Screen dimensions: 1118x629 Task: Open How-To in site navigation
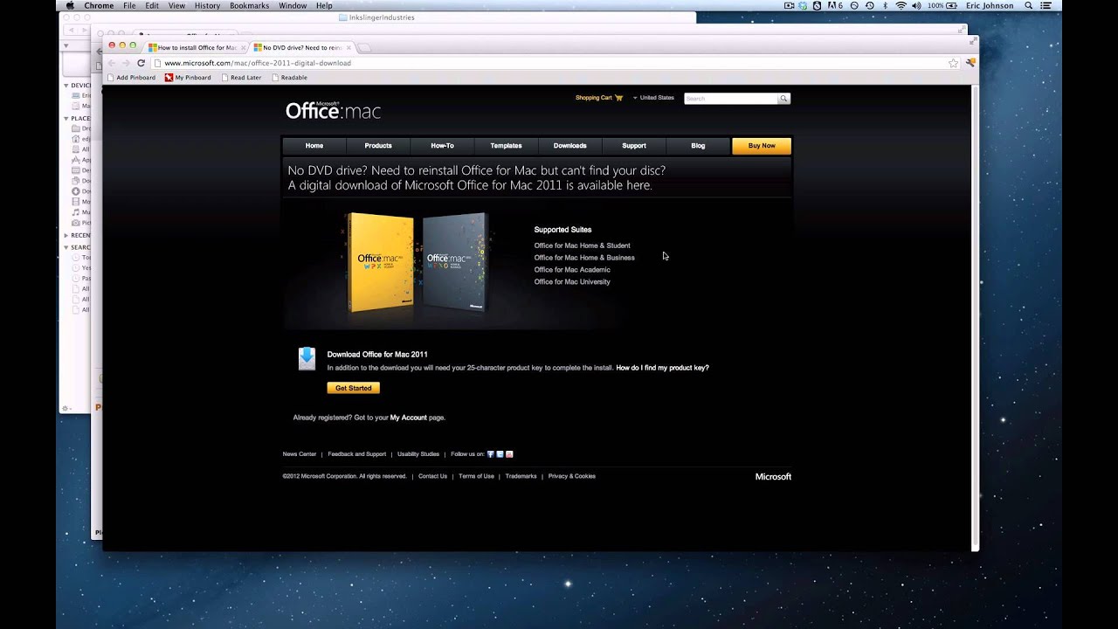(442, 146)
